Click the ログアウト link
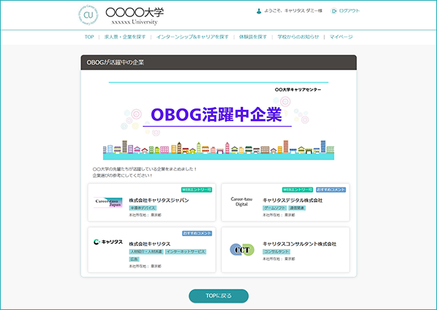The height and width of the screenshot is (310, 437). pyautogui.click(x=349, y=11)
